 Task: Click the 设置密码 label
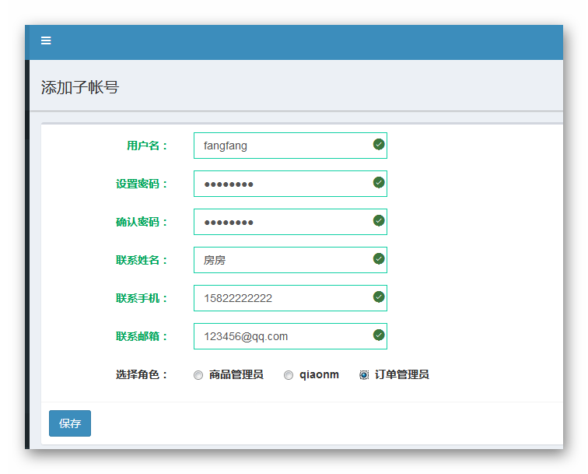pos(142,184)
